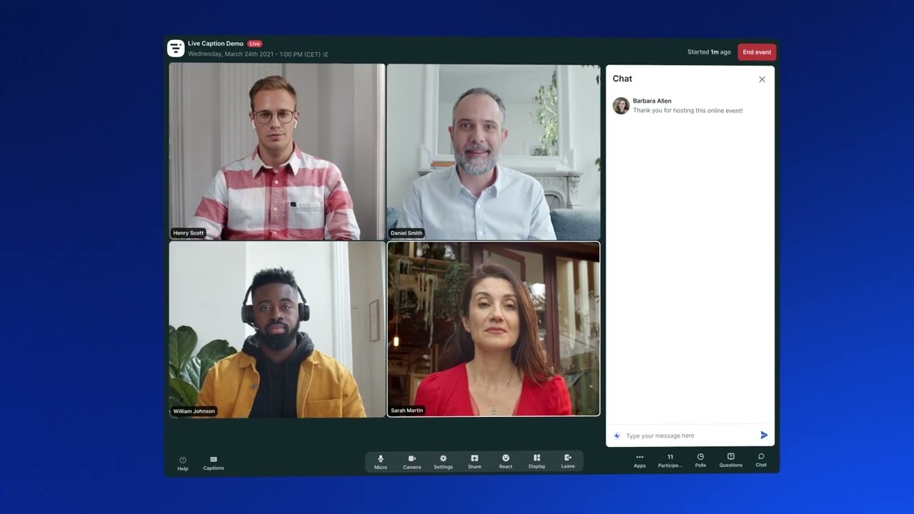The image size is (914, 514).
Task: Open the React emoji menu
Action: (506, 462)
